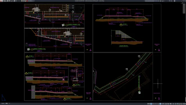
Task: Open object snap settings dropdown arrow
Action: click(x=162, y=104)
